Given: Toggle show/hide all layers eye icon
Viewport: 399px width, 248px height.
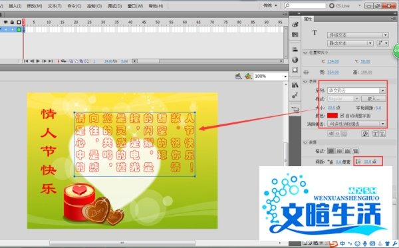Looking at the screenshot, I should point(5,22).
